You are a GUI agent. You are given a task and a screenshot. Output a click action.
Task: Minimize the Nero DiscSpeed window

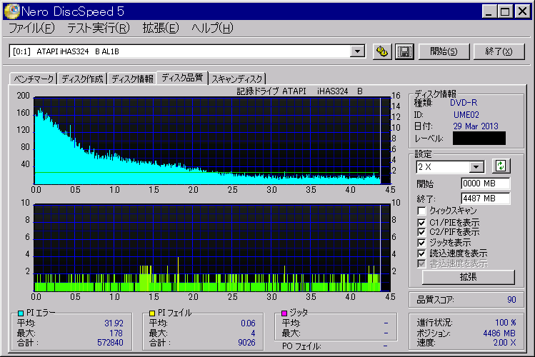click(x=489, y=11)
